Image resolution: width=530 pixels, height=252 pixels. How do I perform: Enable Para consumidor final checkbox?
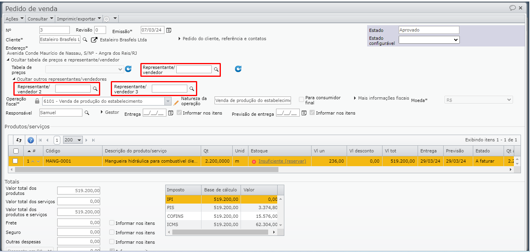302,100
